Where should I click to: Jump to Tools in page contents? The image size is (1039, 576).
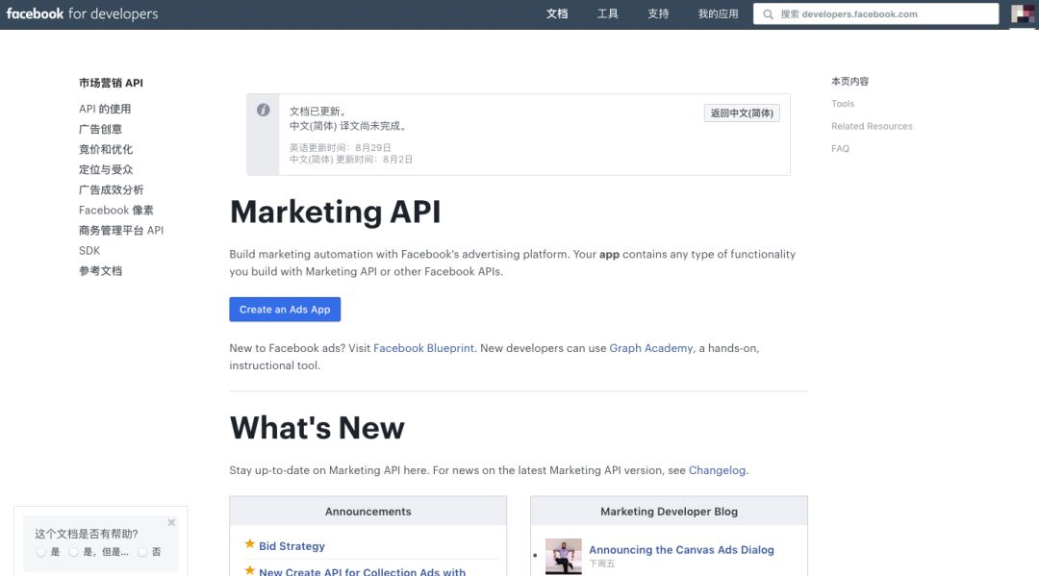point(843,104)
